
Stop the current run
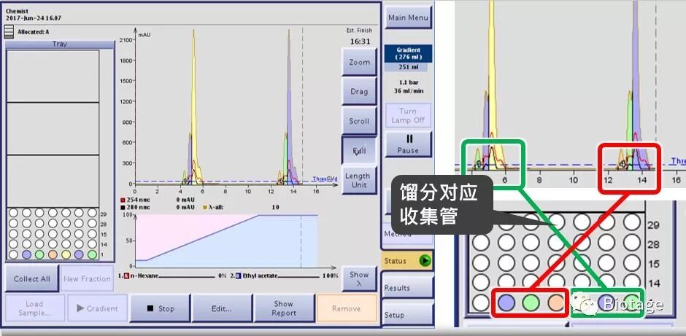161,308
